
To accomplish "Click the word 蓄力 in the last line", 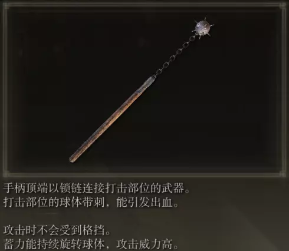I will point(14,244).
